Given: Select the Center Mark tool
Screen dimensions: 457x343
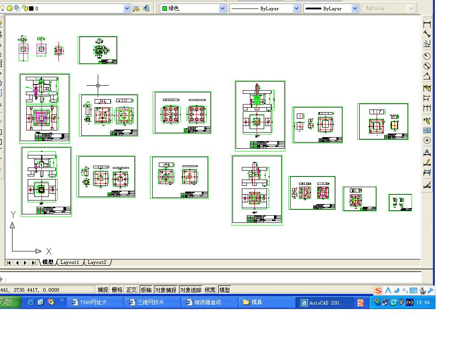Looking at the screenshot, I should point(427,140).
